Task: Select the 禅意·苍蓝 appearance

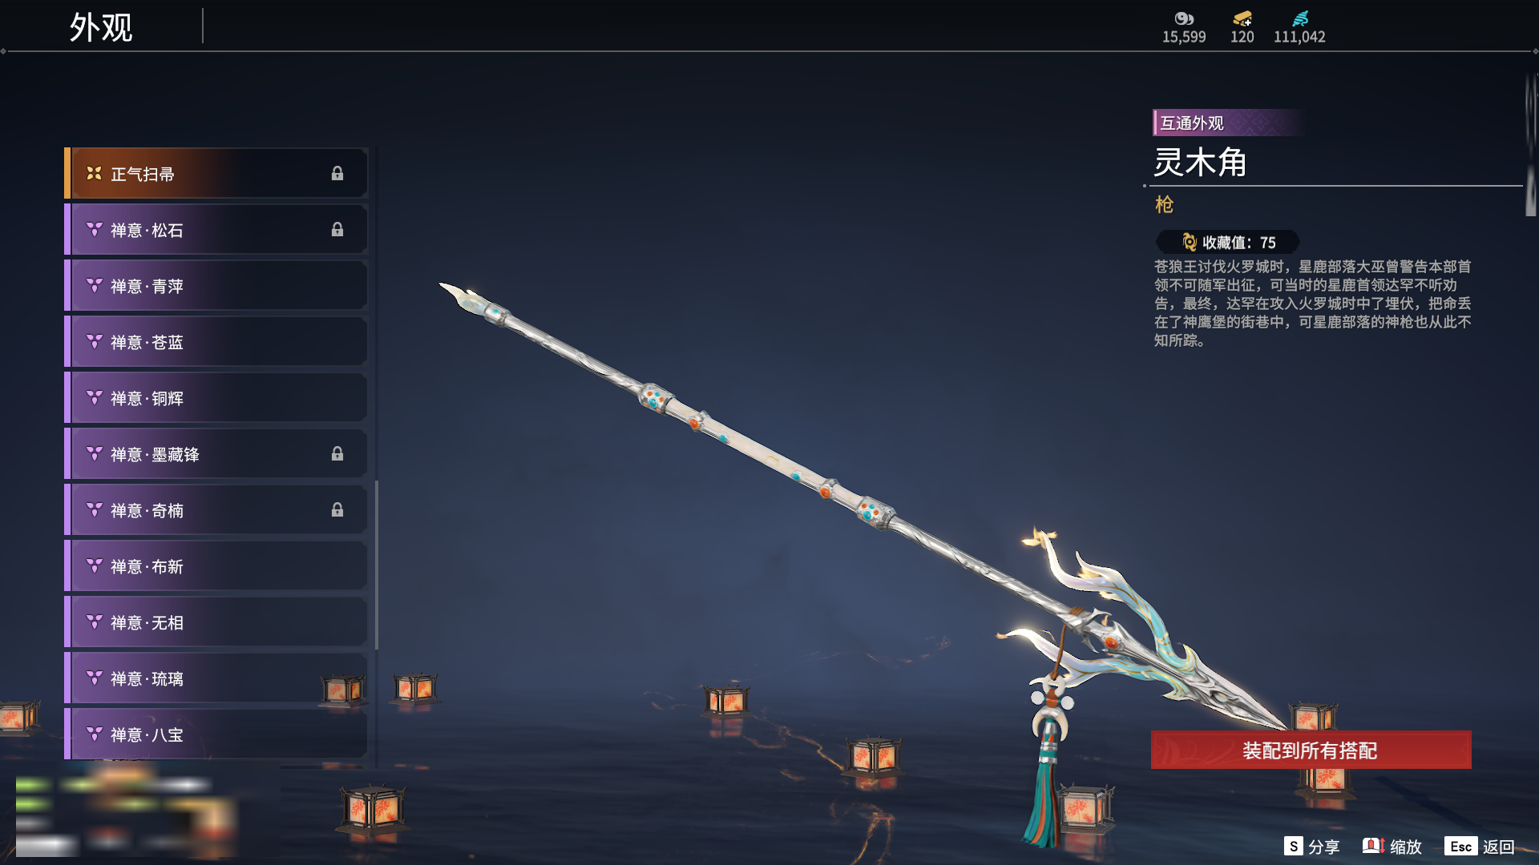Action: click(216, 342)
